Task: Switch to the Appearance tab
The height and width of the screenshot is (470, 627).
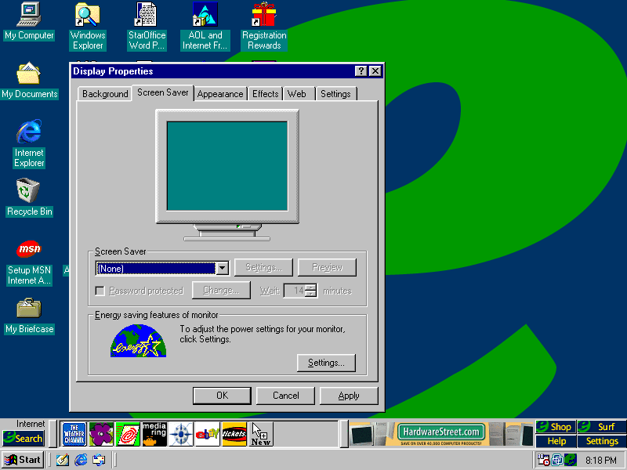Action: tap(220, 94)
